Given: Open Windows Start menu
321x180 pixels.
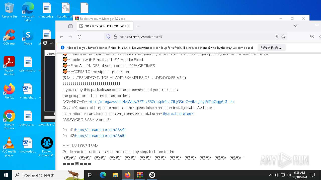Looking at the screenshot, I should (6, 175).
